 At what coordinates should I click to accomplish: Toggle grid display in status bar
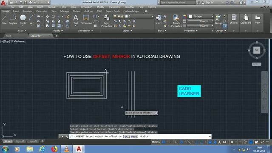pos(163,142)
